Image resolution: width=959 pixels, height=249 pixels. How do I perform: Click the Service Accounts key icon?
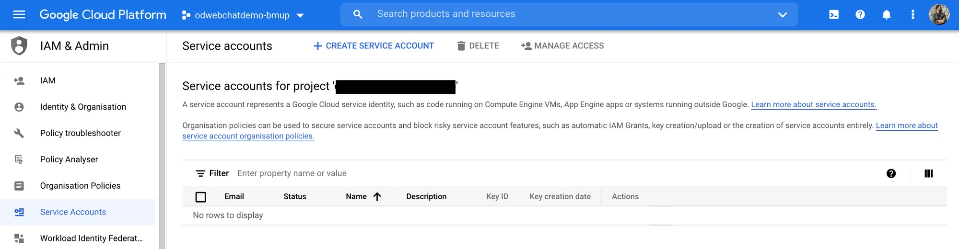tap(19, 212)
